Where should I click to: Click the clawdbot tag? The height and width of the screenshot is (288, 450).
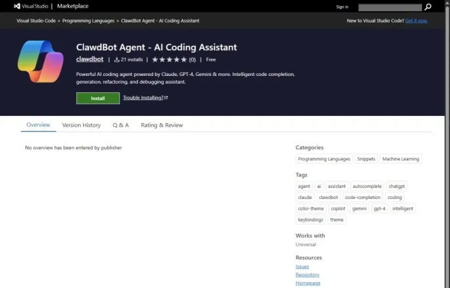tap(328, 197)
